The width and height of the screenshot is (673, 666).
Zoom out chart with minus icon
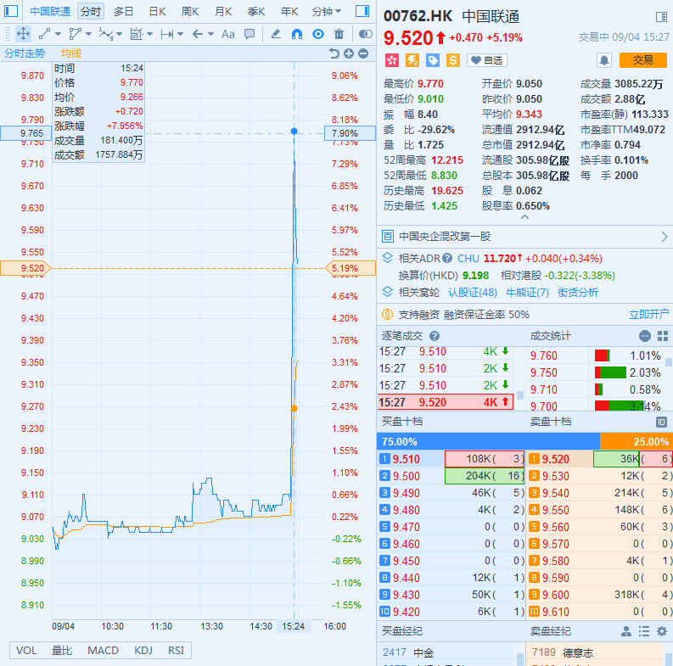click(363, 53)
